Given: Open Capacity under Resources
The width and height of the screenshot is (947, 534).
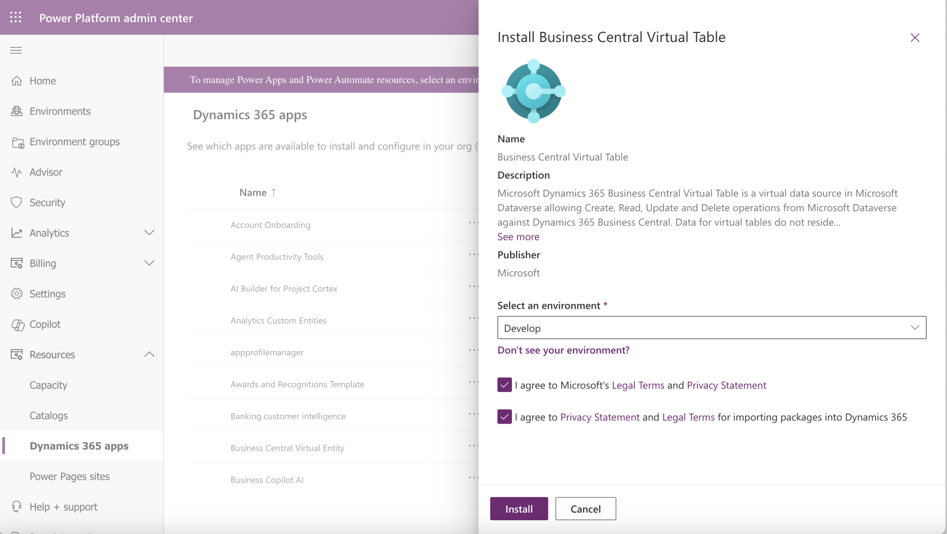Looking at the screenshot, I should 48,385.
